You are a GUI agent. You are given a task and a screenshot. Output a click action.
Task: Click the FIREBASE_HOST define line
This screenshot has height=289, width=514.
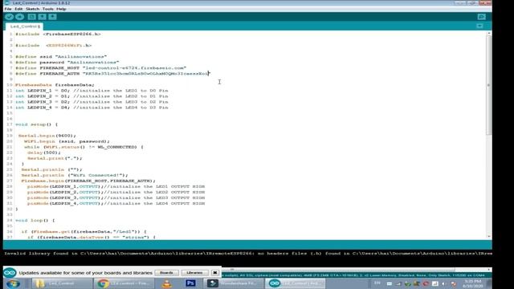(101, 67)
